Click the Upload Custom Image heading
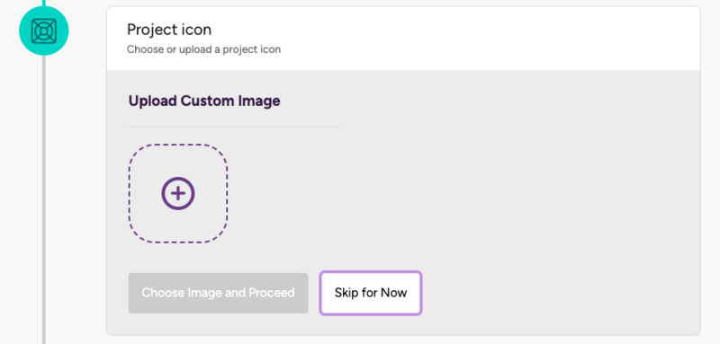This screenshot has height=344, width=720. pyautogui.click(x=204, y=101)
